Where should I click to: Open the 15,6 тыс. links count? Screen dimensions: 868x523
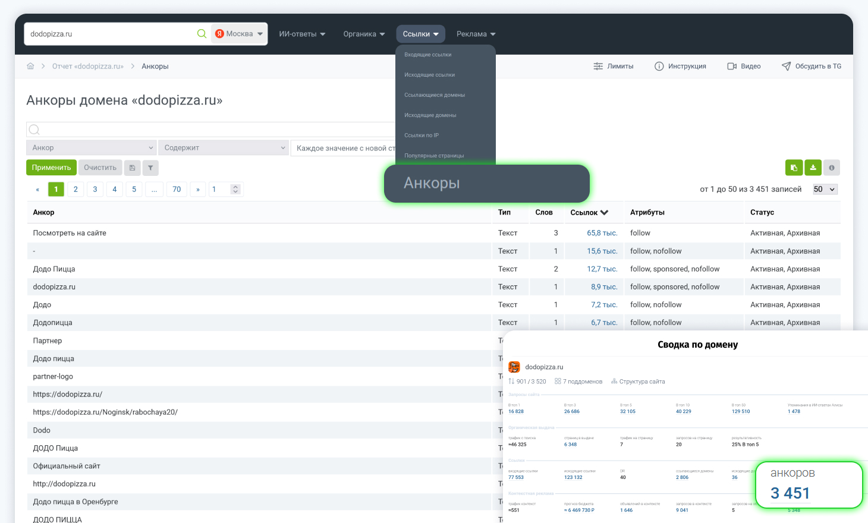coord(602,251)
